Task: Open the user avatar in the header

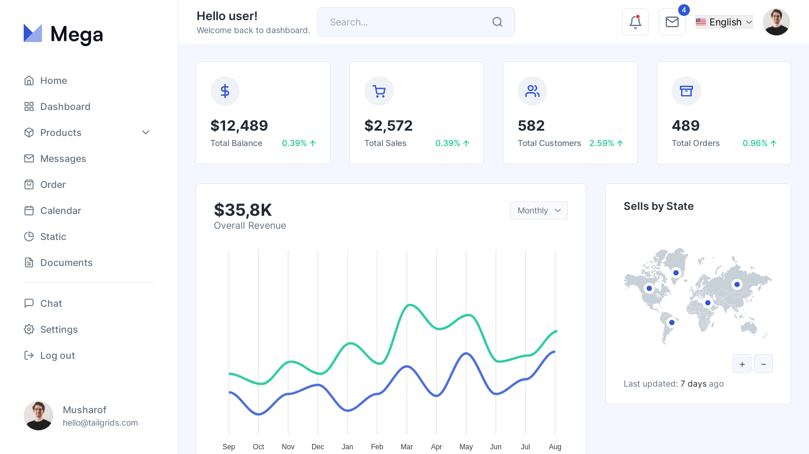Action: coord(776,22)
